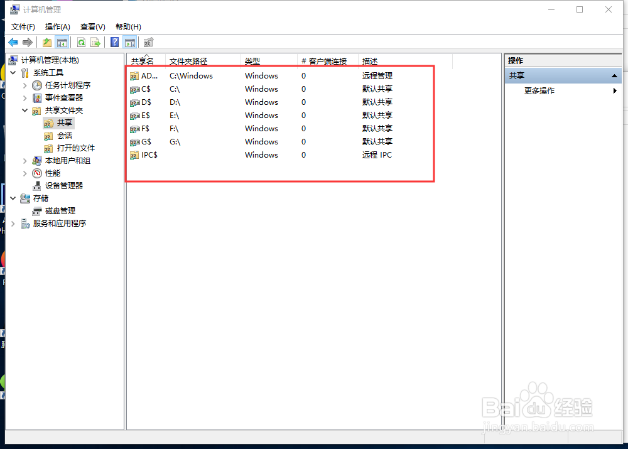This screenshot has height=449, width=628.
Task: Select the 磁盘管理 tree item
Action: coord(60,210)
